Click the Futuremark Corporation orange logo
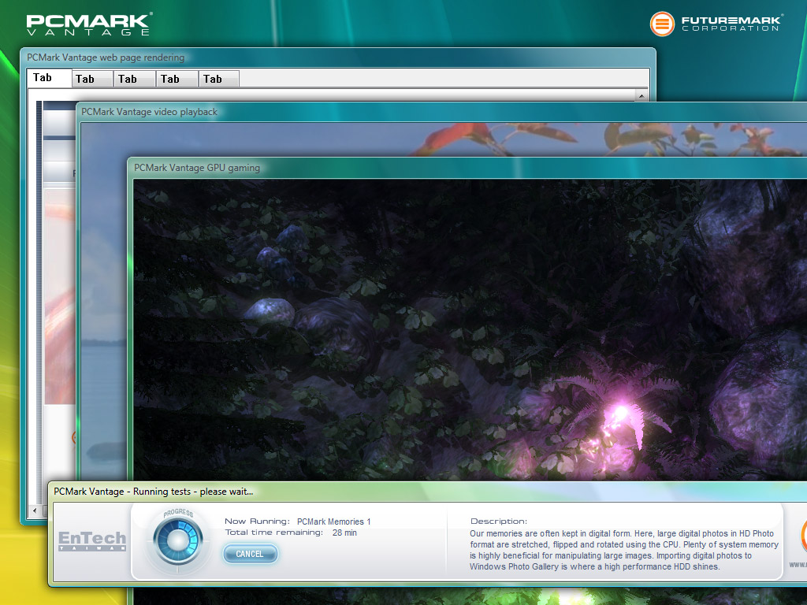807x605 pixels. (x=662, y=24)
